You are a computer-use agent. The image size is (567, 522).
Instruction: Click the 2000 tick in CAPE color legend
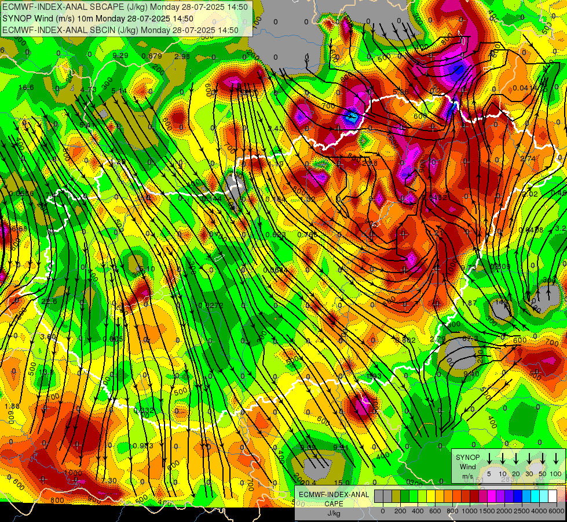pyautogui.click(x=504, y=511)
